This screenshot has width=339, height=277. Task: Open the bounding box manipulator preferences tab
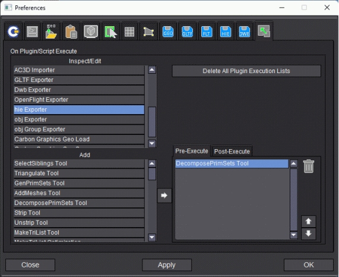(x=149, y=32)
